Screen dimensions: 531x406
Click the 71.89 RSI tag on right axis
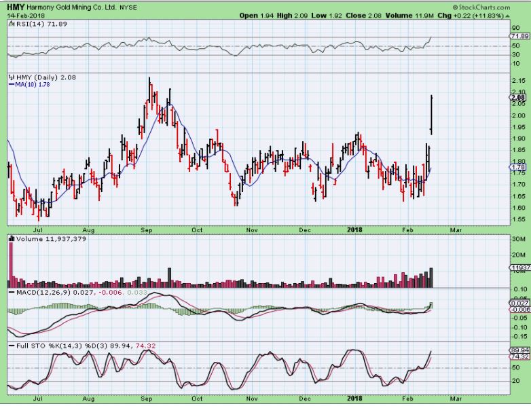(519, 36)
